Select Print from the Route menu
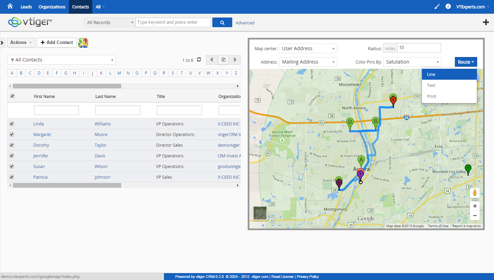494x280 pixels. (x=449, y=96)
